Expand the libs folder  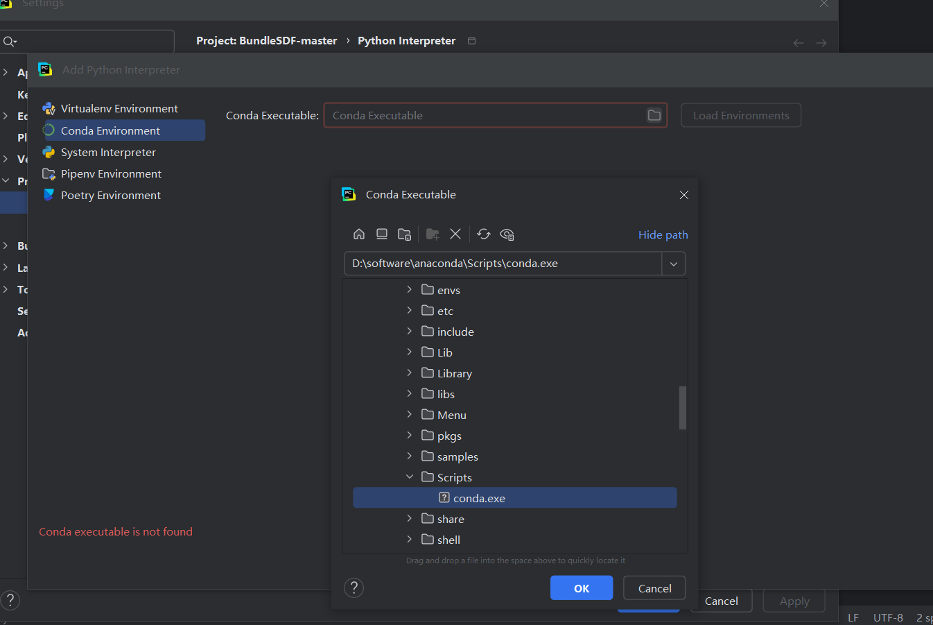click(410, 393)
